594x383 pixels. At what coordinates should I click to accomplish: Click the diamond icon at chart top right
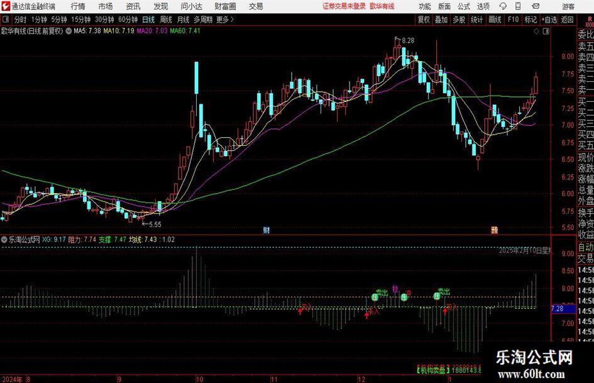coord(536,31)
